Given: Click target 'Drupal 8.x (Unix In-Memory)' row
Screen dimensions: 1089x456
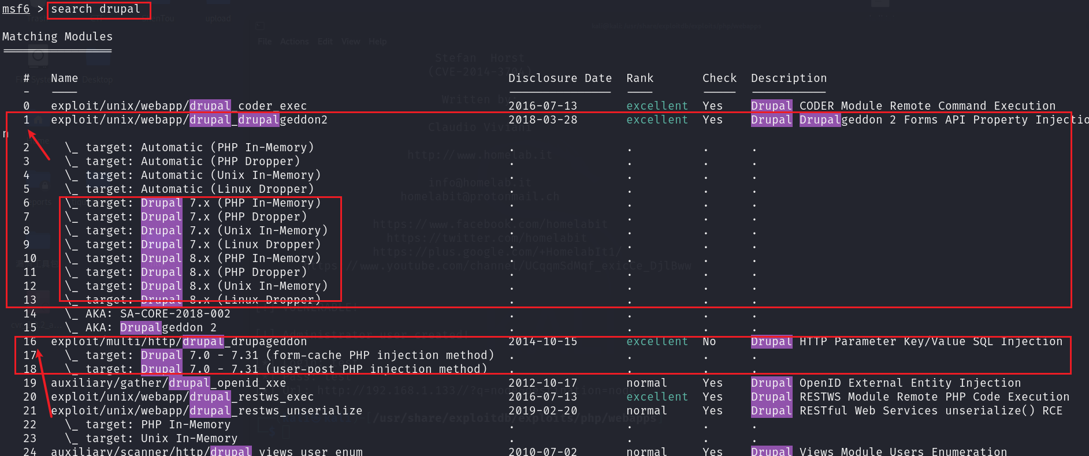Looking at the screenshot, I should tap(196, 286).
